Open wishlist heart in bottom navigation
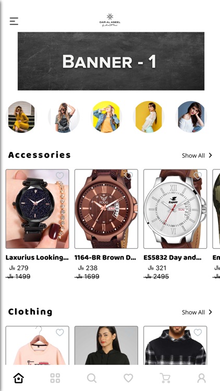Screen dimensions: 220x391 [x=128, y=378]
